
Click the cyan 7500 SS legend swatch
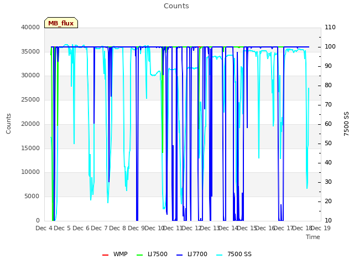[x=220, y=255]
